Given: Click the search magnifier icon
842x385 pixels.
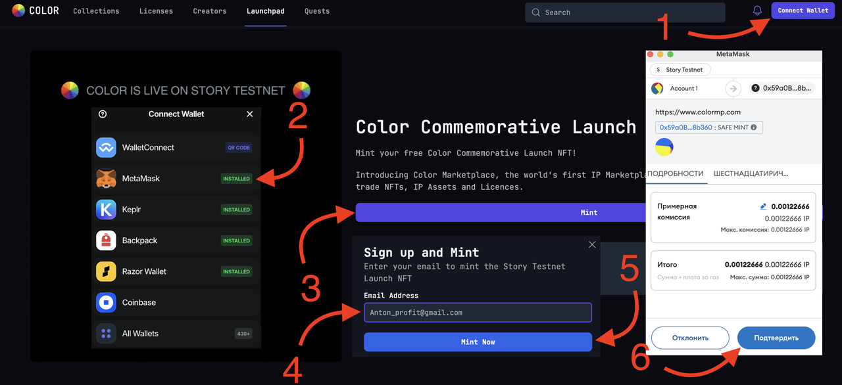Looking at the screenshot, I should coord(536,12).
